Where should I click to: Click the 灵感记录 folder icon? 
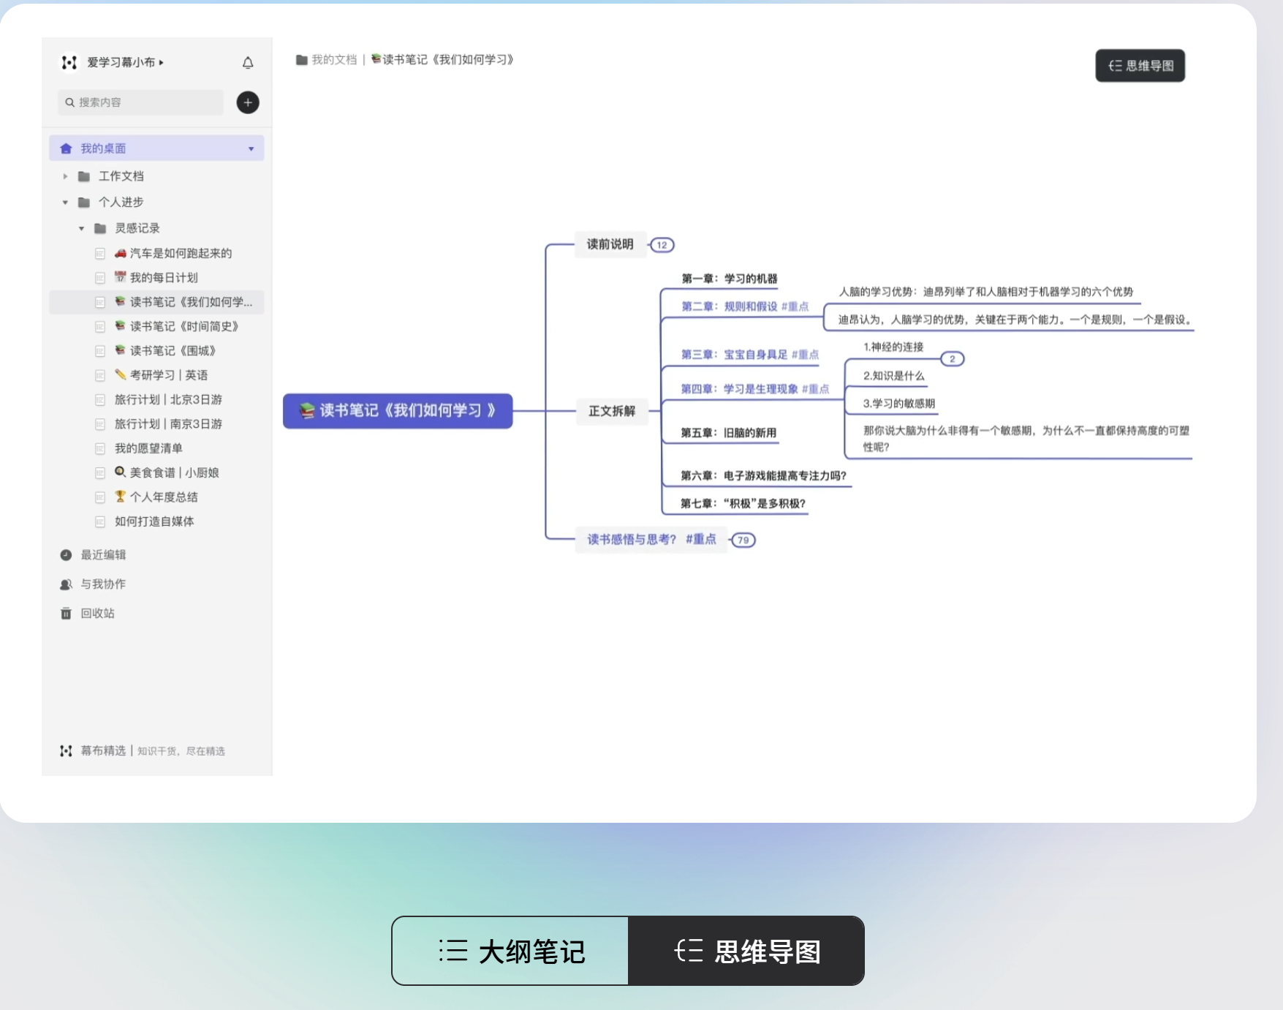[101, 229]
